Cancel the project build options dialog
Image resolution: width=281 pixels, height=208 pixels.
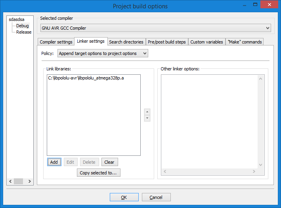point(156,197)
